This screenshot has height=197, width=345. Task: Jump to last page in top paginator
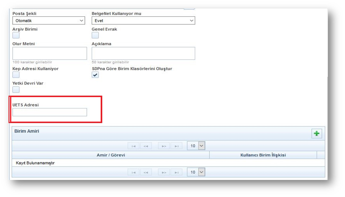[x=176, y=146]
